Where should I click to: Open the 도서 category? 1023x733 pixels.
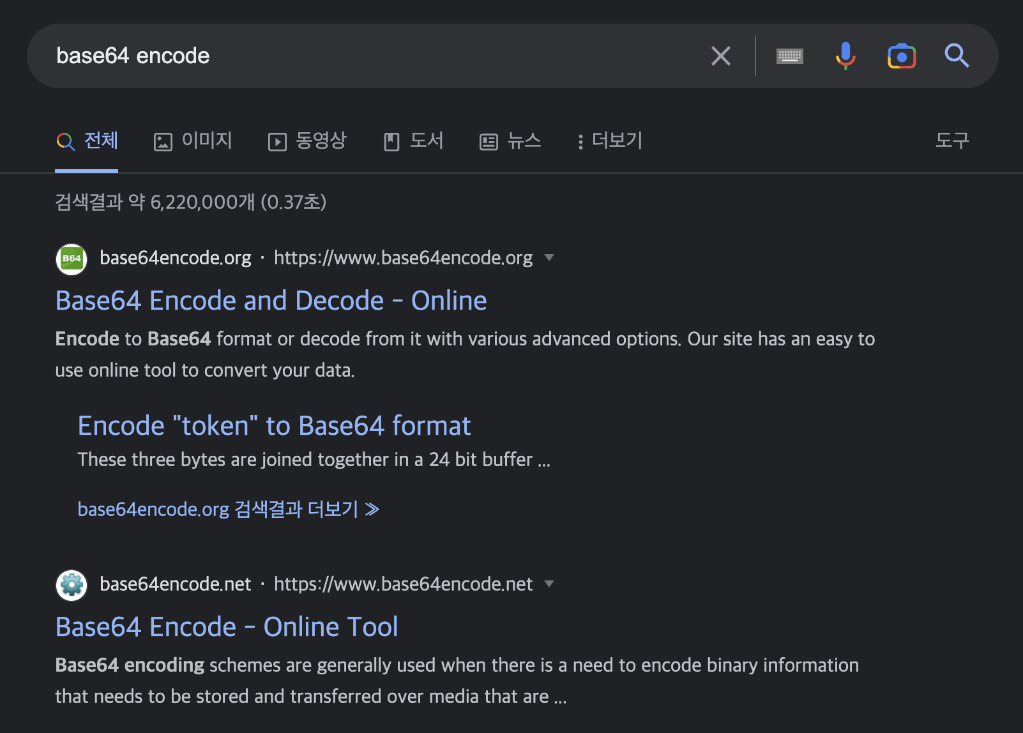pyautogui.click(x=414, y=141)
